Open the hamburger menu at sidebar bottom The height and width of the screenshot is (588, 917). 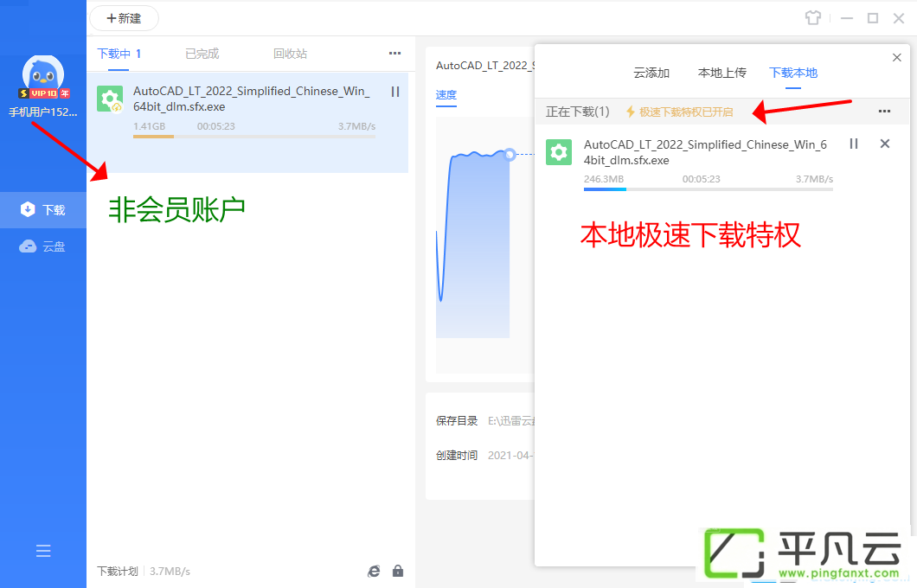pyautogui.click(x=43, y=551)
